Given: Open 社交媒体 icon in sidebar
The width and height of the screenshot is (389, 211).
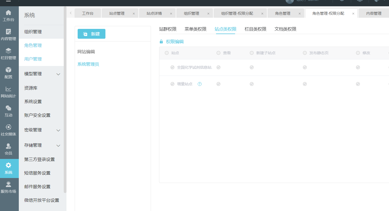Looking at the screenshot, I should click(8, 127).
